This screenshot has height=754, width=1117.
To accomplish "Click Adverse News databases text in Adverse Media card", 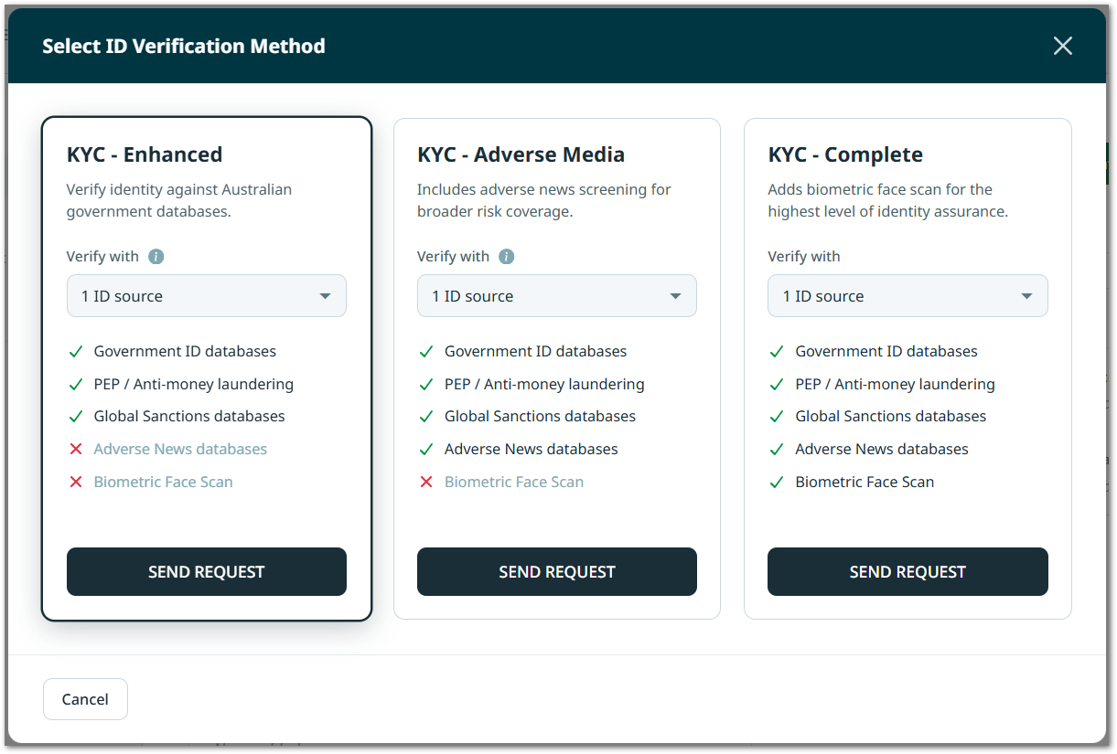I will pyautogui.click(x=532, y=449).
